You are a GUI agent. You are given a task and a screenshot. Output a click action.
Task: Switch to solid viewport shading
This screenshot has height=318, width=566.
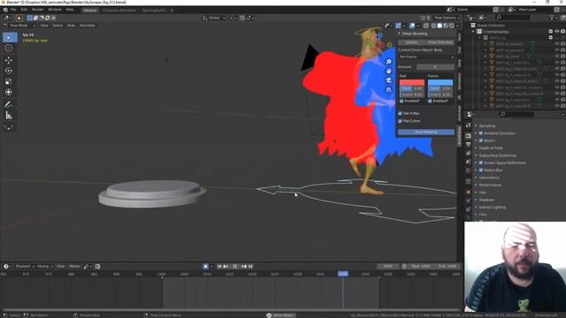[440, 26]
